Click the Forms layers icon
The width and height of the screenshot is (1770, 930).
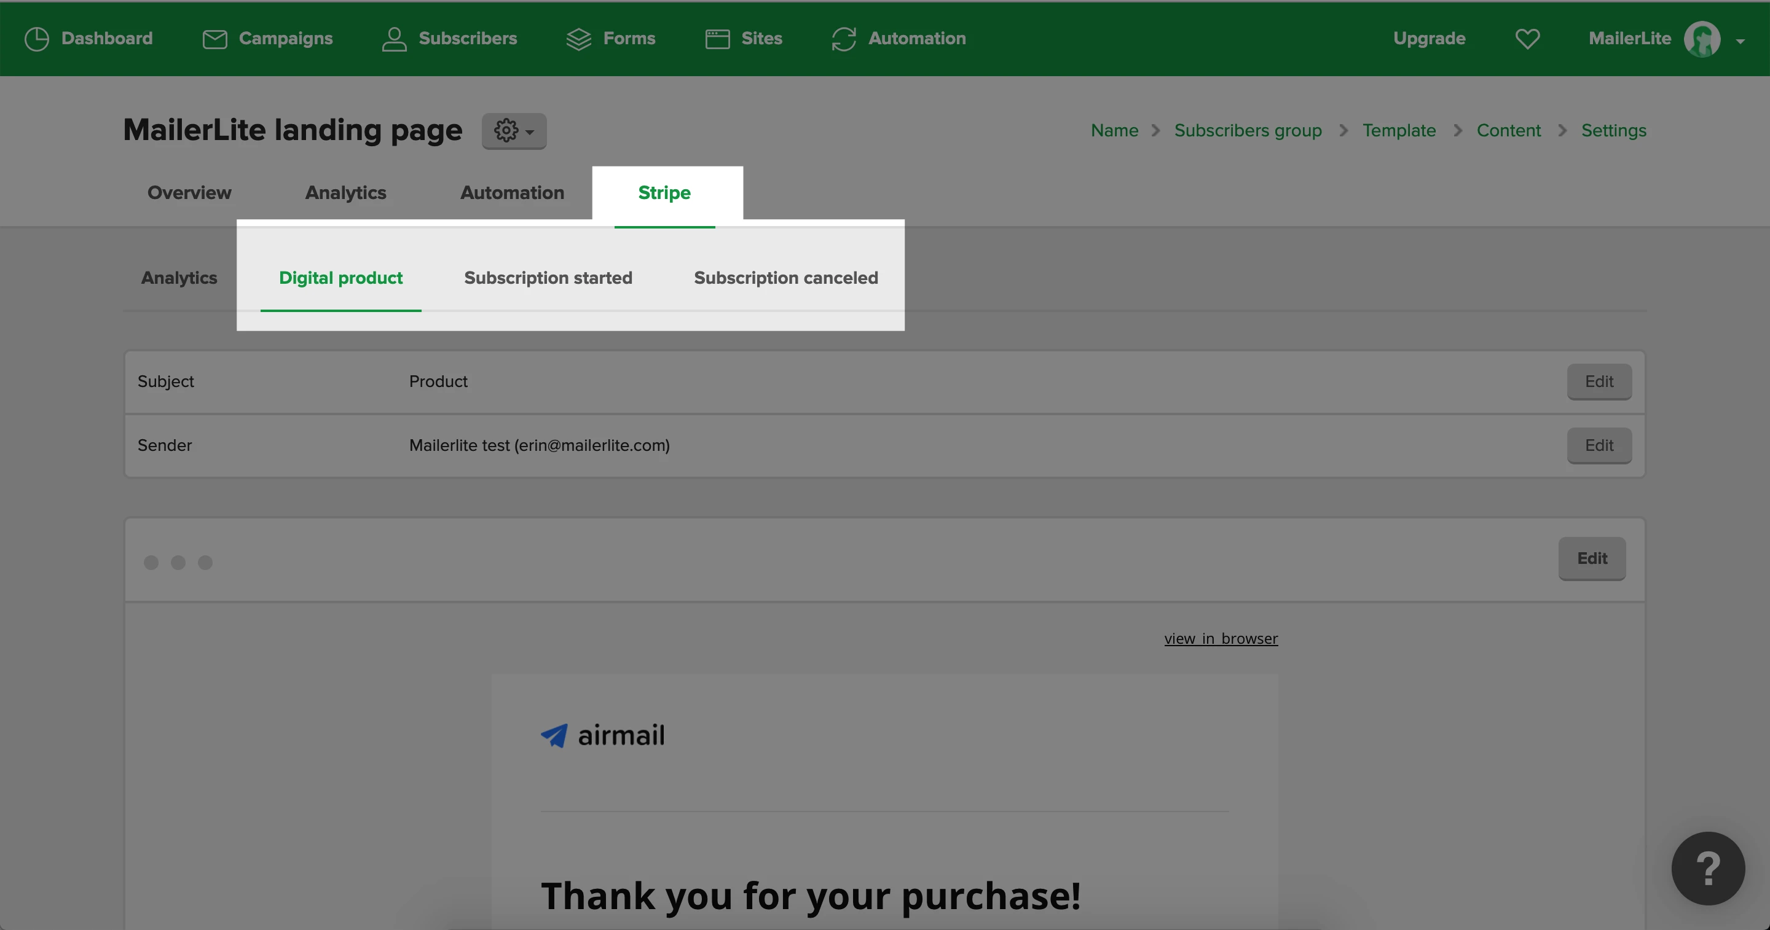tap(578, 39)
